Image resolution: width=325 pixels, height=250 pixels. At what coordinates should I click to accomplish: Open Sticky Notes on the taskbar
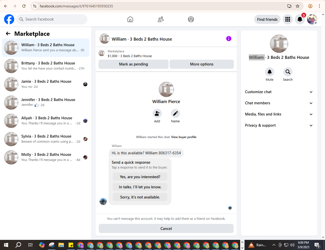tap(71, 245)
